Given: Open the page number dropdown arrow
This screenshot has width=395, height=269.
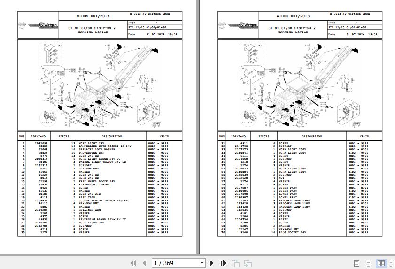Looking at the screenshot, I should (x=202, y=263).
